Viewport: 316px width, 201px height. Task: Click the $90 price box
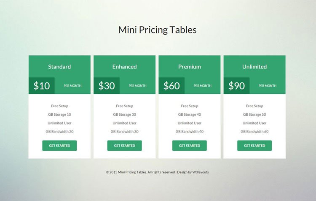(237, 86)
